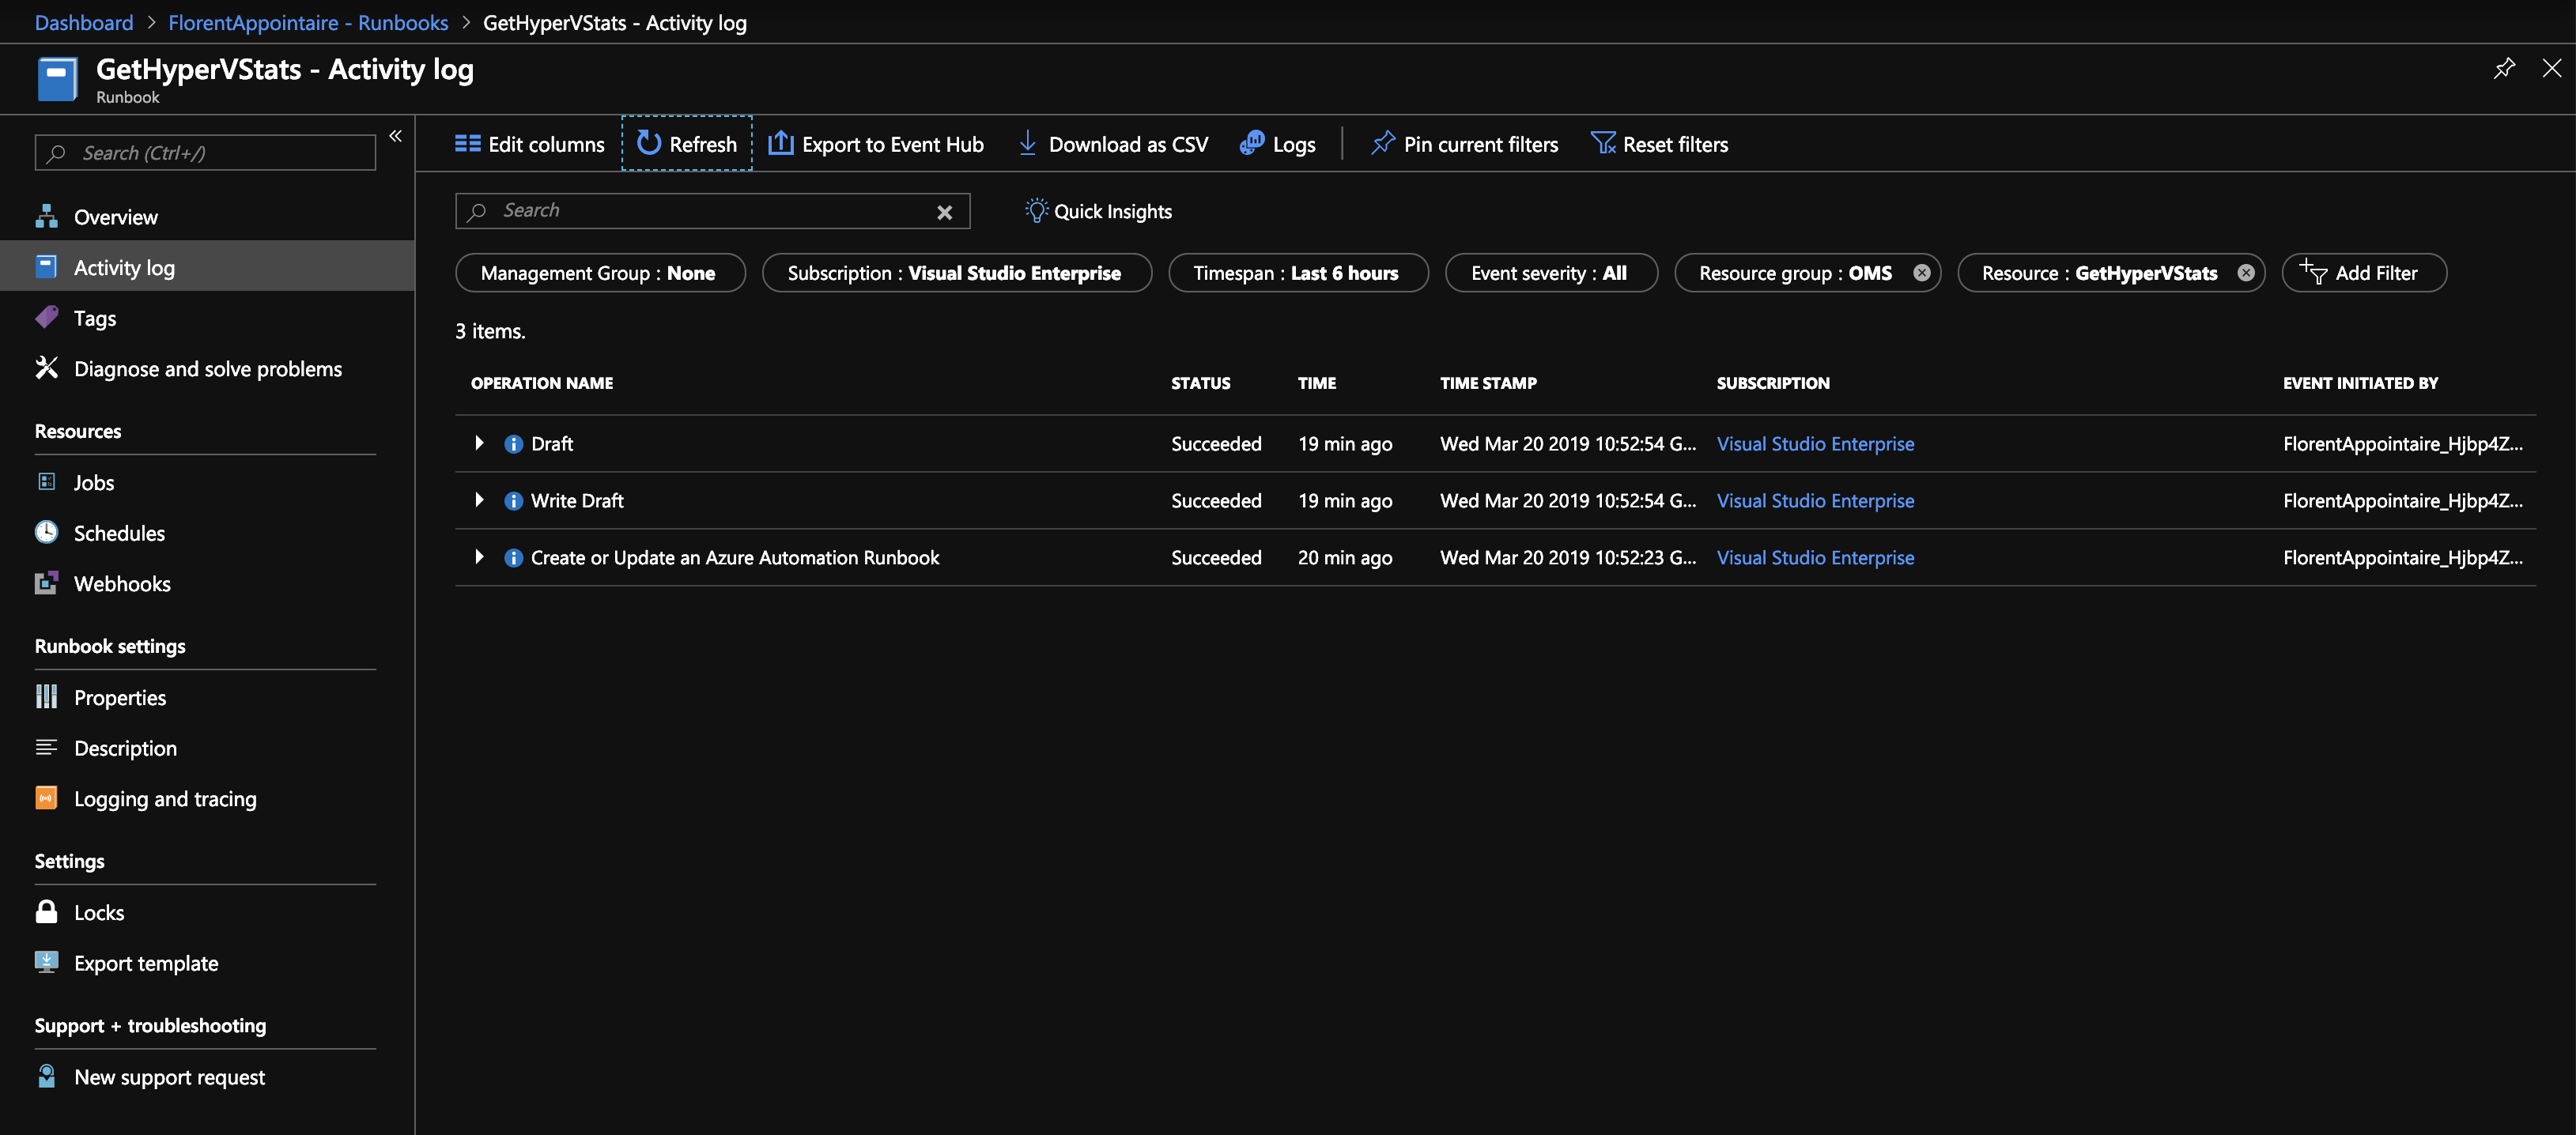Go to Dashboard breadcrumb
This screenshot has width=2576, height=1135.
[84, 22]
